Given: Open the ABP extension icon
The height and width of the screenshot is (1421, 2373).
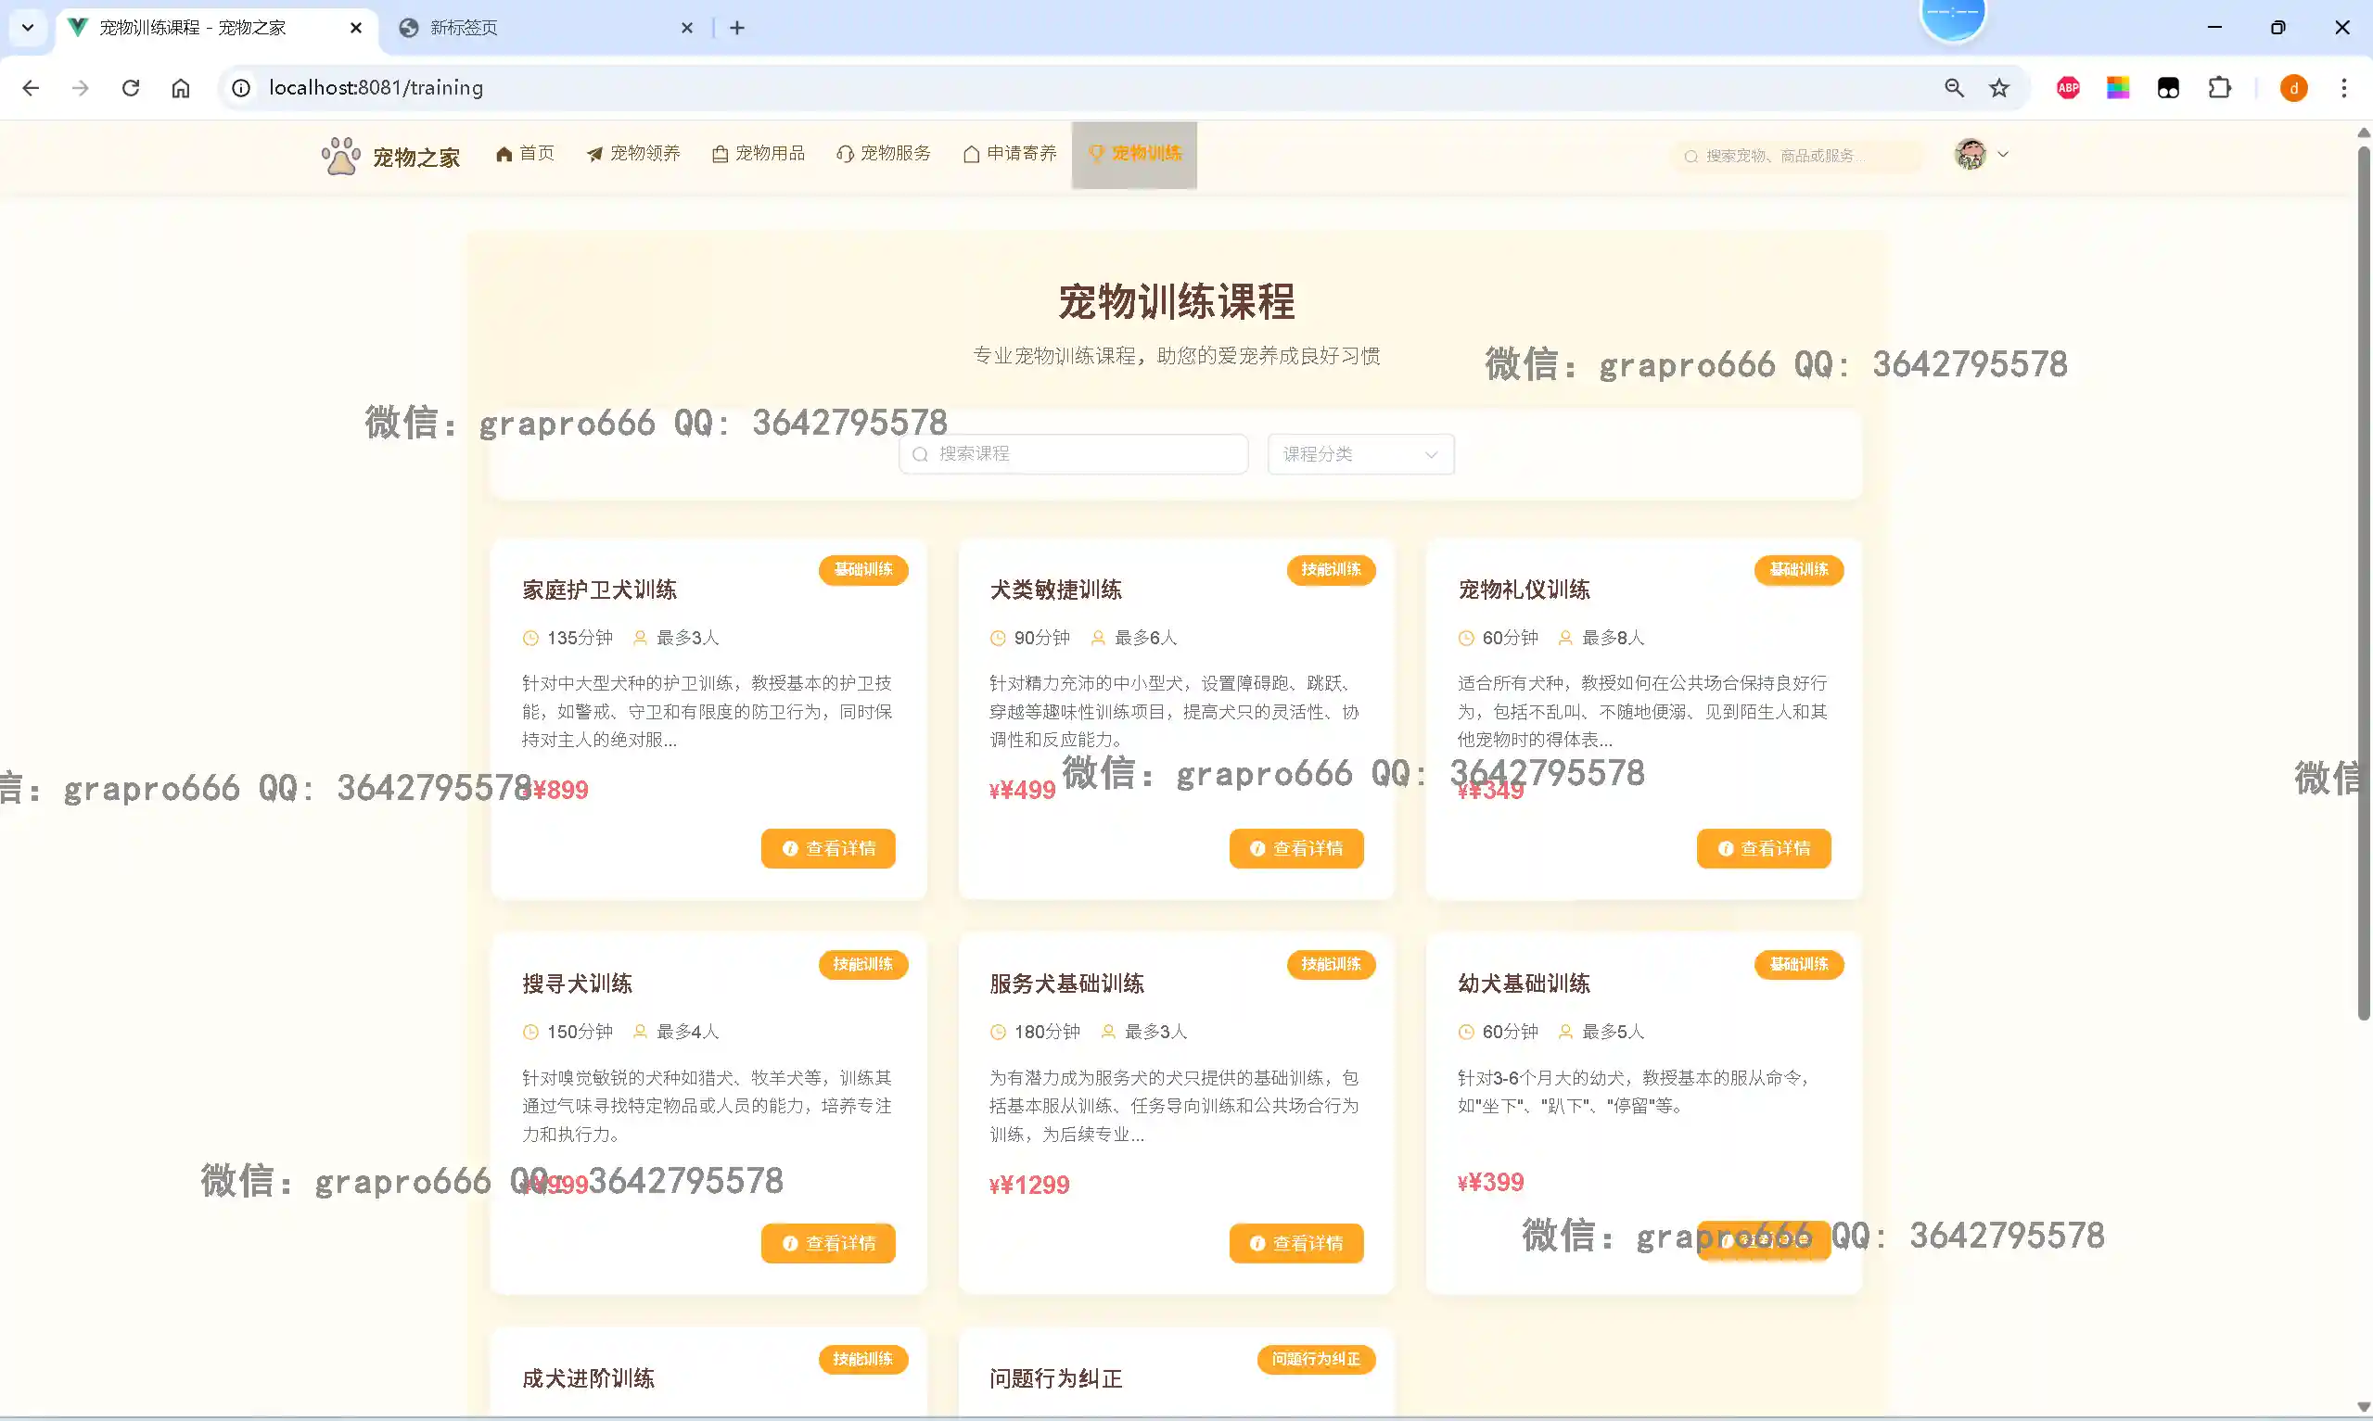Looking at the screenshot, I should (x=2068, y=88).
